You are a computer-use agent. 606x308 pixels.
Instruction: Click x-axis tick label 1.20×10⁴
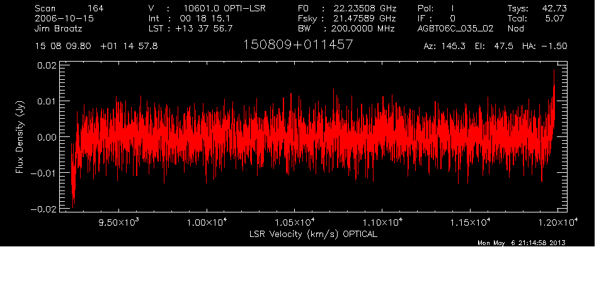pyautogui.click(x=557, y=222)
